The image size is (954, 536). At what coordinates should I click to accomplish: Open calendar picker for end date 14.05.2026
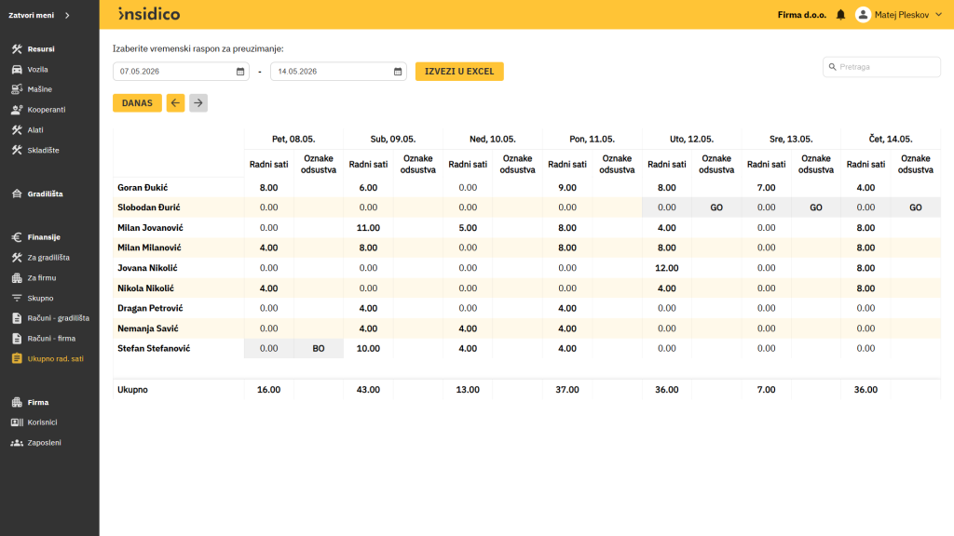tap(398, 72)
